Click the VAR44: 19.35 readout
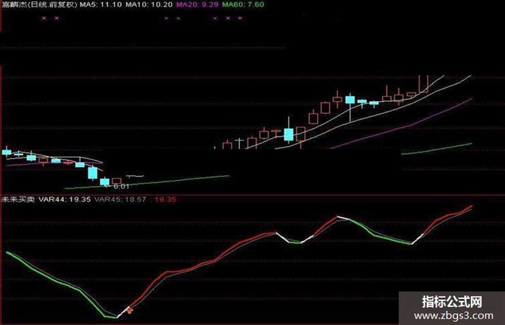Viewport: 505px width, 325px height. pos(65,199)
